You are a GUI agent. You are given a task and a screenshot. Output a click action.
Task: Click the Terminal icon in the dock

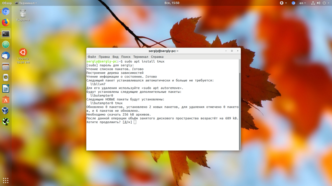click(6, 34)
